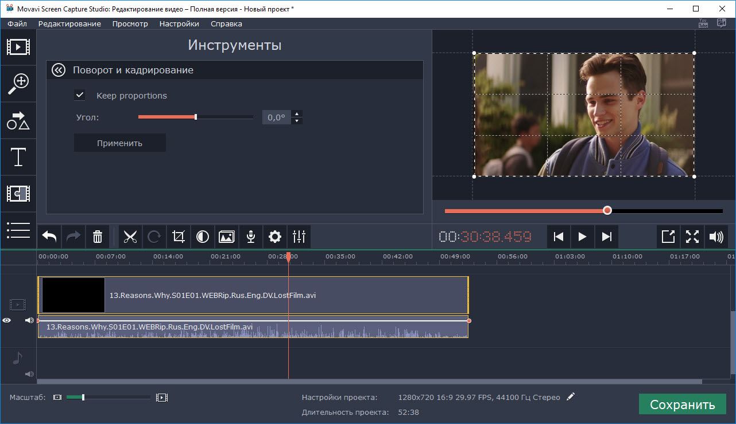The image size is (736, 424).
Task: Open the Просмотр menu
Action: pyautogui.click(x=130, y=23)
